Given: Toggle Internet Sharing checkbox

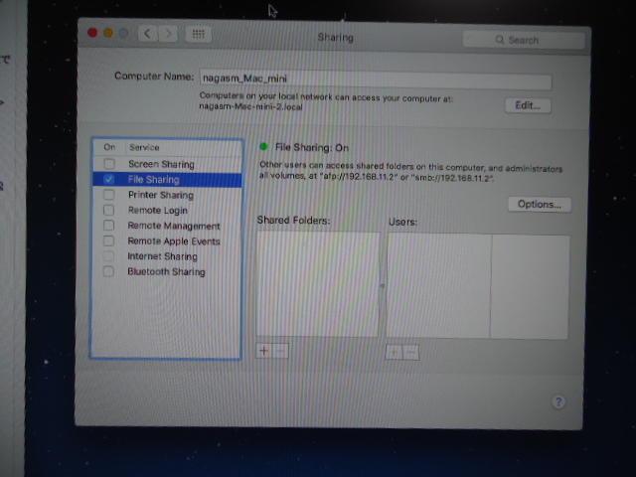Looking at the screenshot, I should (108, 256).
